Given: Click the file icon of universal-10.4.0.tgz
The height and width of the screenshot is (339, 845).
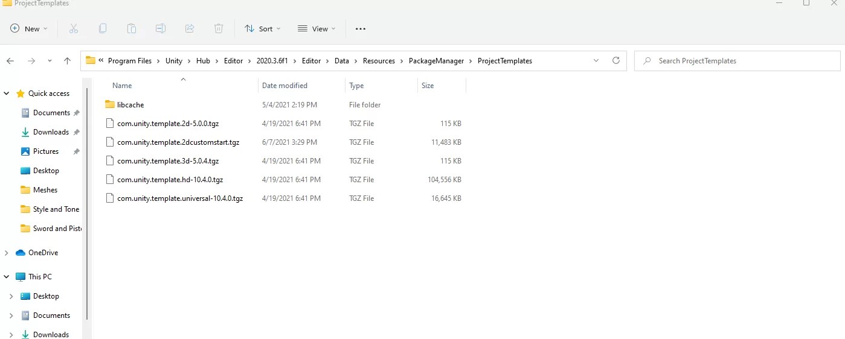Looking at the screenshot, I should tap(109, 198).
